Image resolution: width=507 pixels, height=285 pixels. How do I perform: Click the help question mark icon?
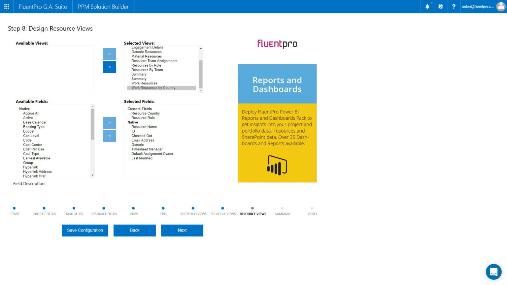pyautogui.click(x=454, y=6)
